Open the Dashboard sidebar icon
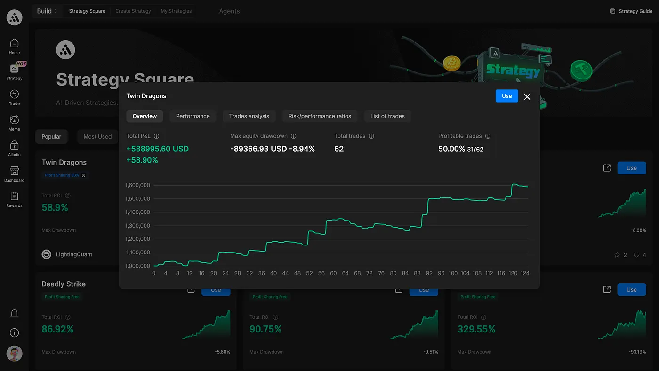 click(x=14, y=171)
